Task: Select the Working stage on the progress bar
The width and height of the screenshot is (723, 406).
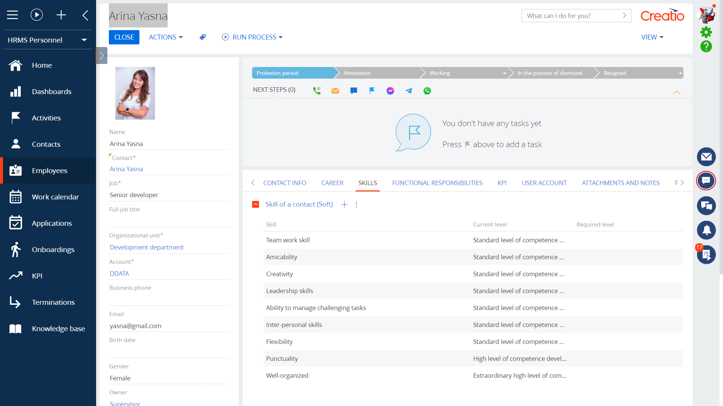Action: 439,73
